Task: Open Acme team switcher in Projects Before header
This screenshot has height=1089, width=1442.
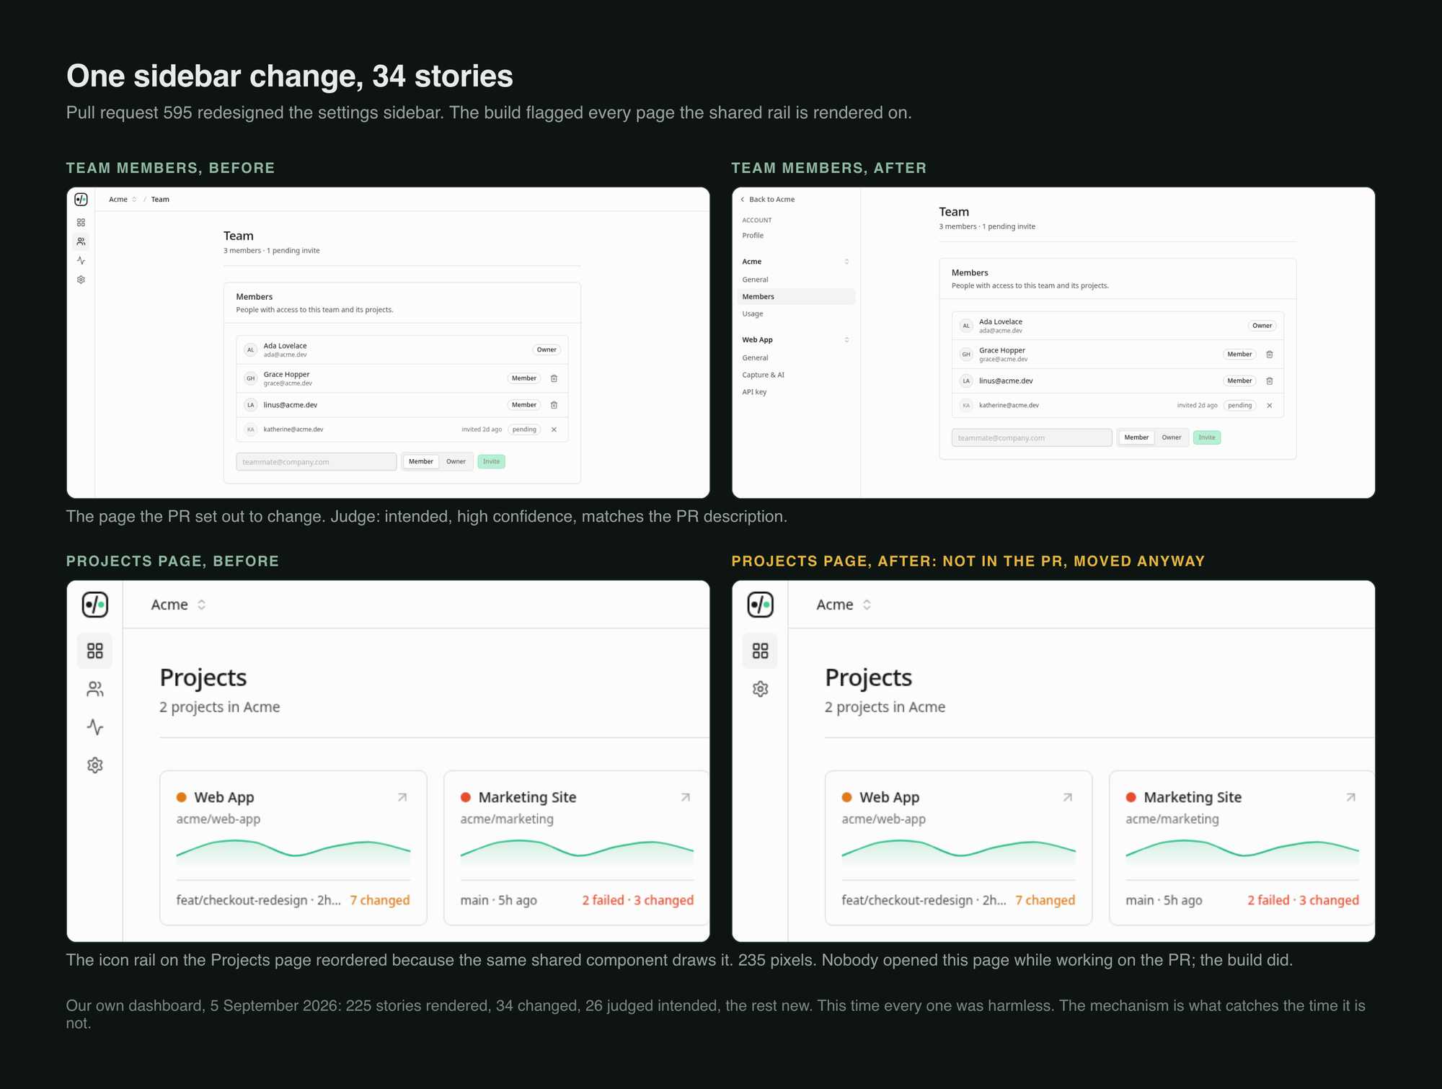Action: [179, 605]
